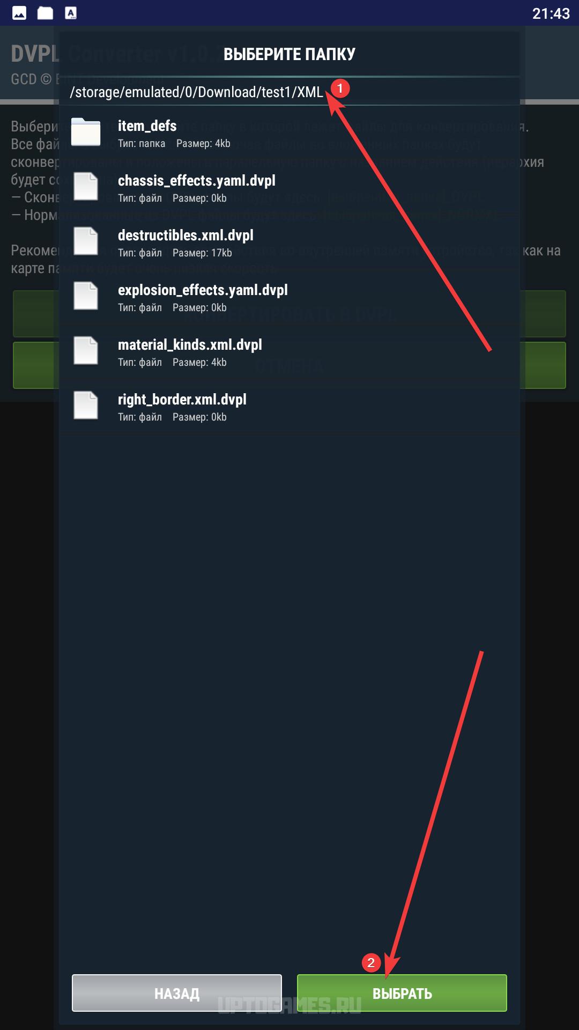Open the gallery notification icon in status bar
This screenshot has height=1030, width=579.
(19, 13)
